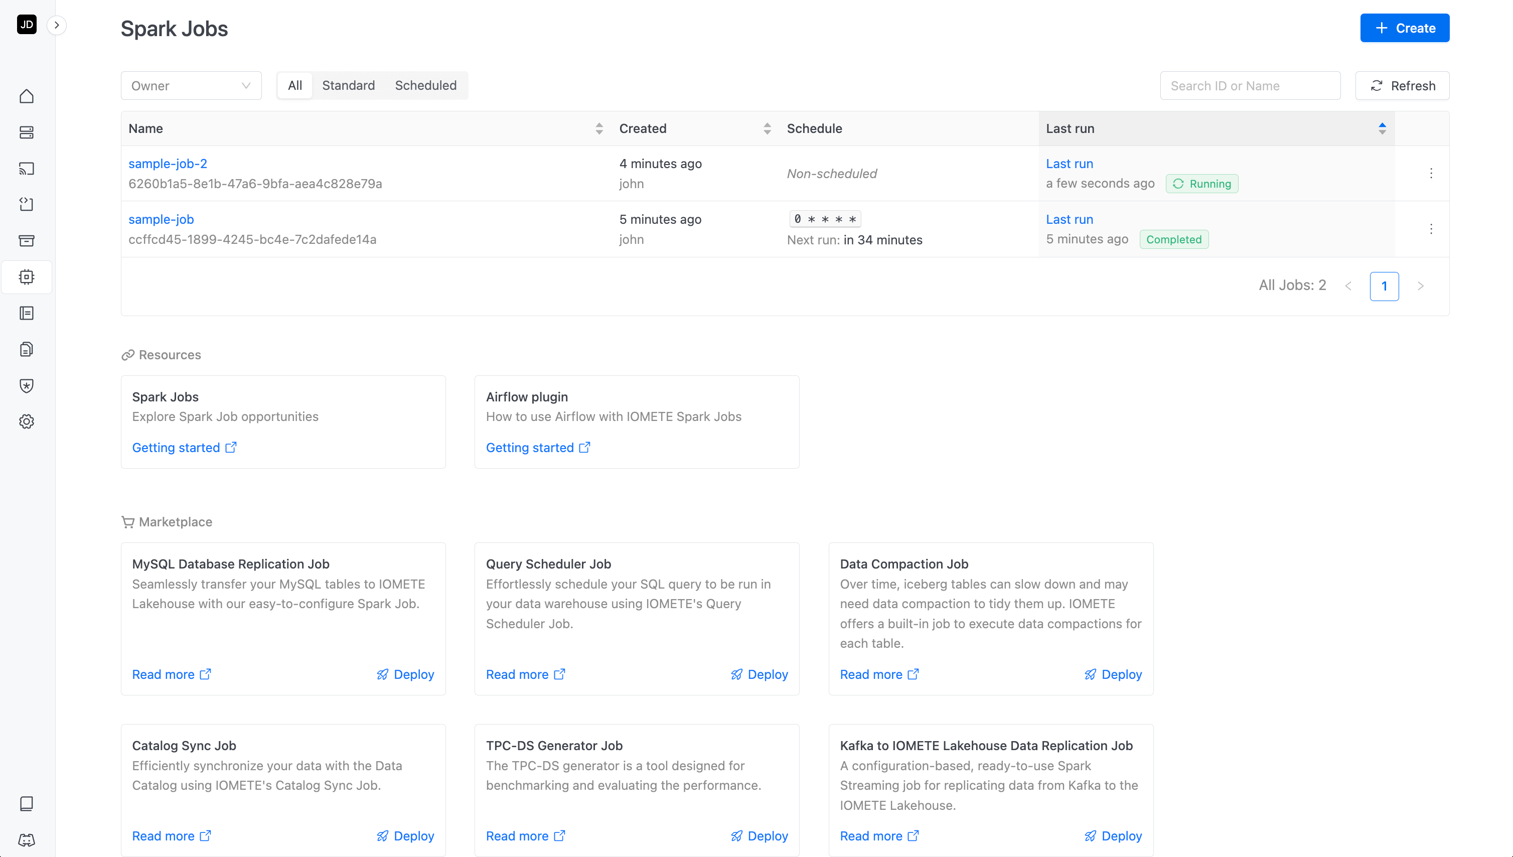The width and height of the screenshot is (1513, 857).
Task: Switch to the Standard jobs tab
Action: click(x=348, y=86)
